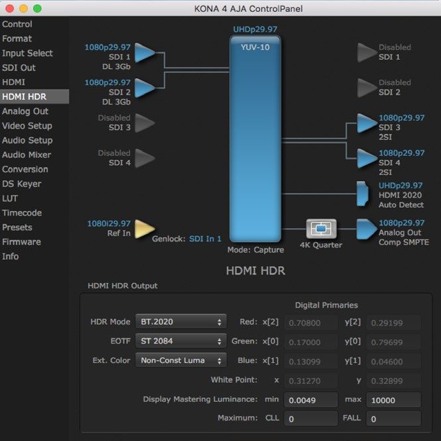The image size is (441, 441).
Task: Select the HDMI HDR sidebar tab
Action: [34, 97]
